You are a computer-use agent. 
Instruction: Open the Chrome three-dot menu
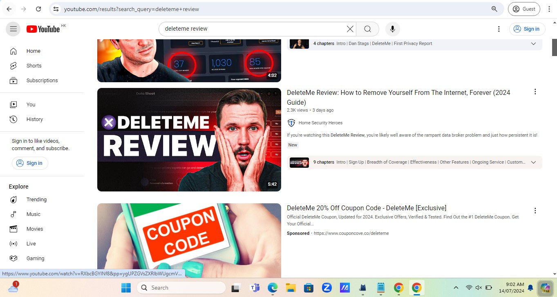click(549, 9)
